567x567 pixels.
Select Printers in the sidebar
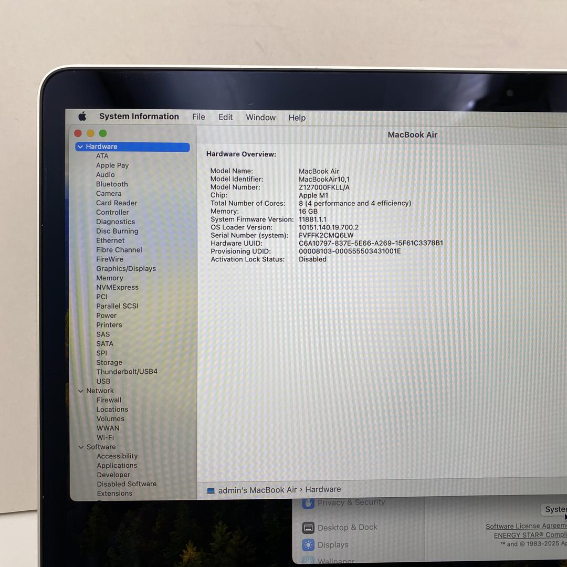pyautogui.click(x=109, y=325)
